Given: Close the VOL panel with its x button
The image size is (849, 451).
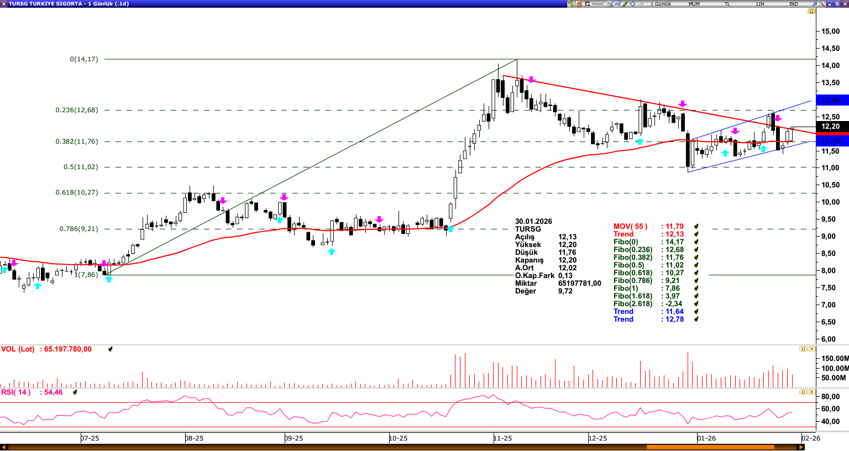Looking at the screenshot, I should pyautogui.click(x=811, y=349).
